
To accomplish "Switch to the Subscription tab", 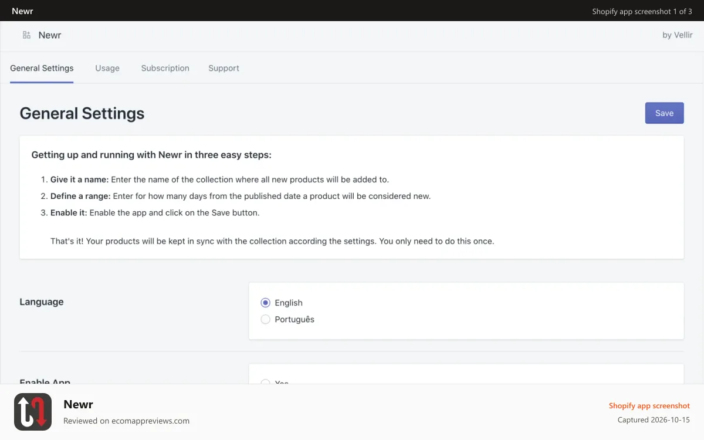I will (x=165, y=68).
